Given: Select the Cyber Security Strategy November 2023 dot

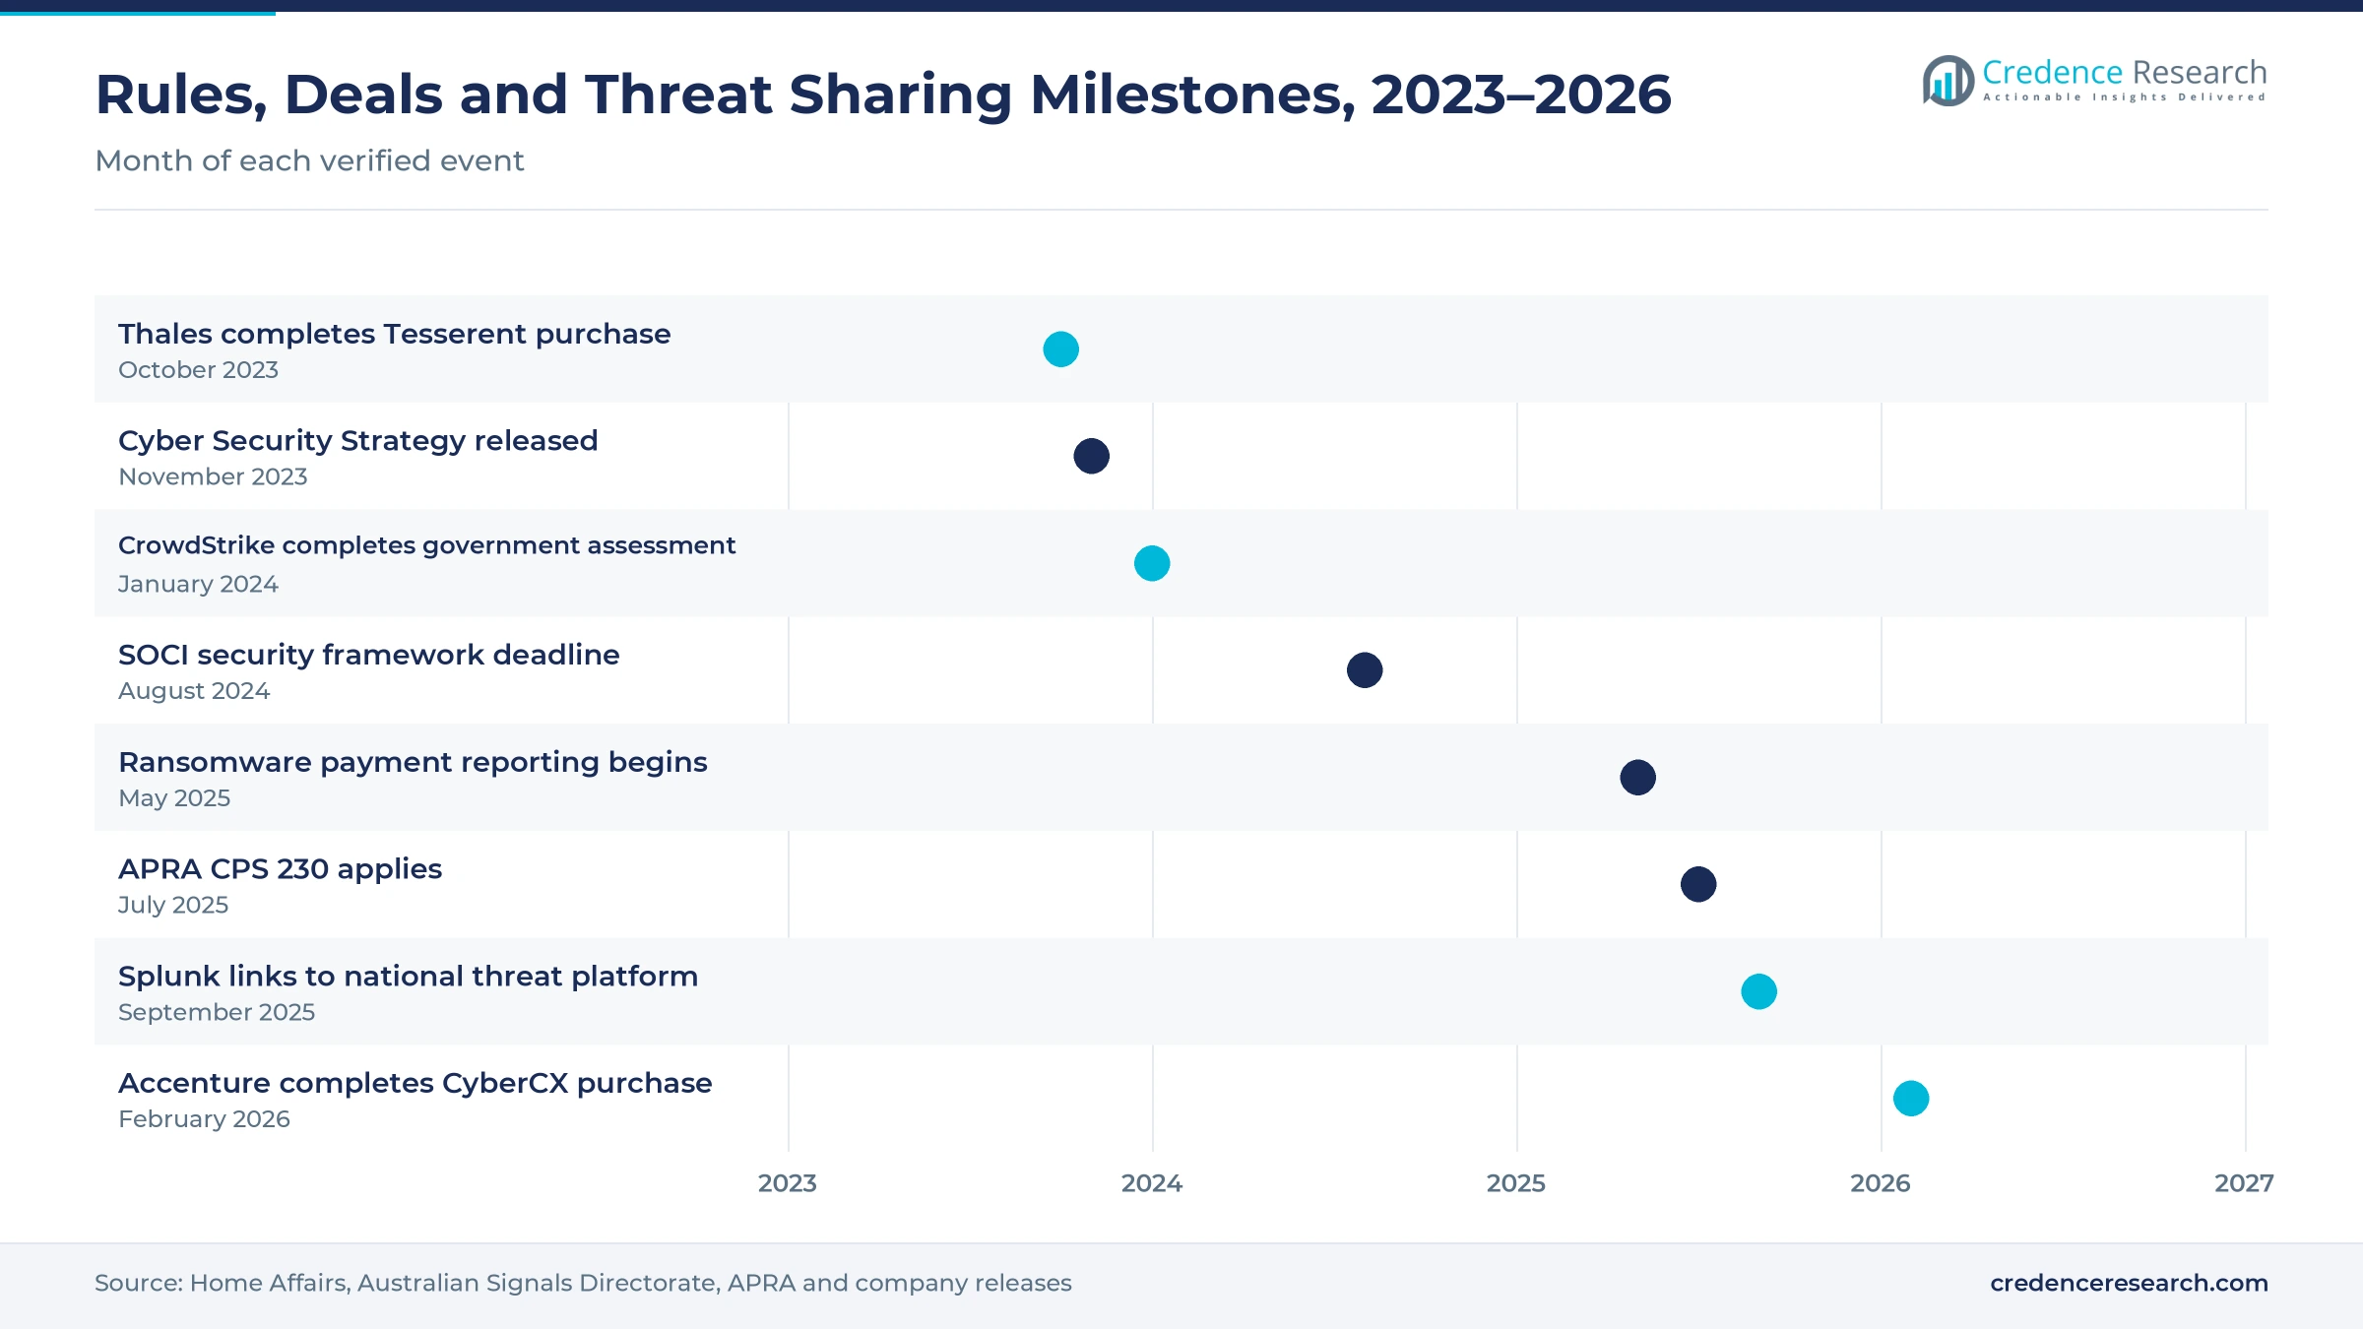Looking at the screenshot, I should (x=1091, y=456).
